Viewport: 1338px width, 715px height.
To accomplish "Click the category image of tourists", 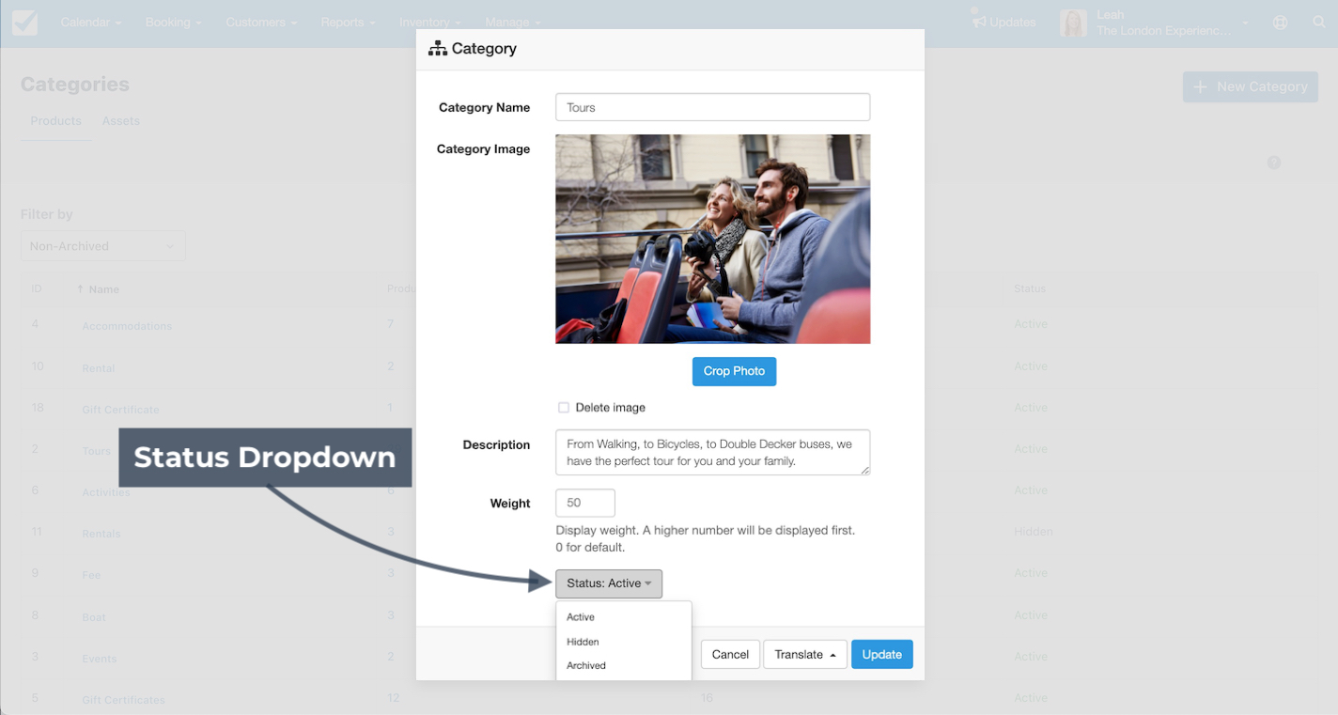I will click(712, 239).
